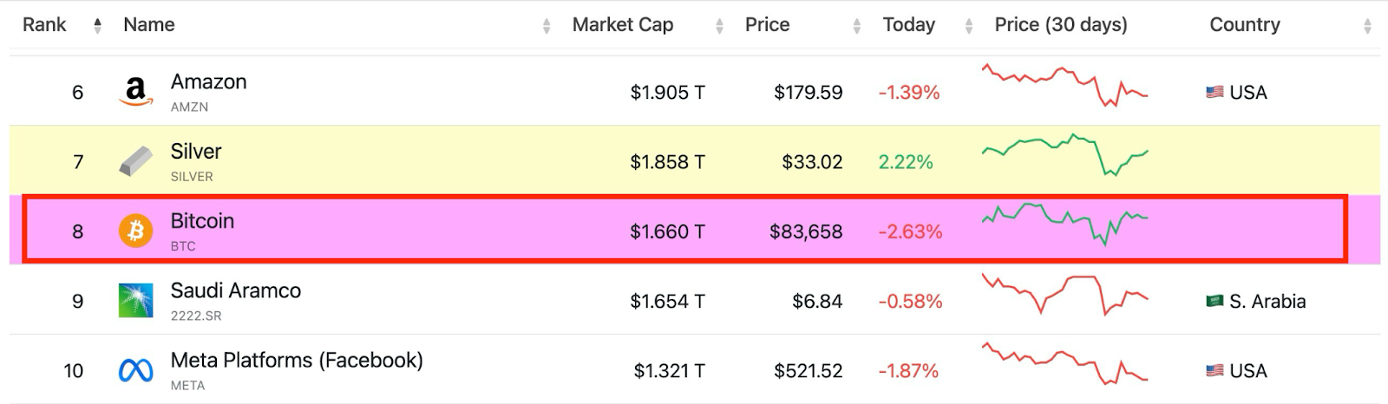The image size is (1388, 404).
Task: Sort by Market Cap sort arrows
Action: point(719,26)
